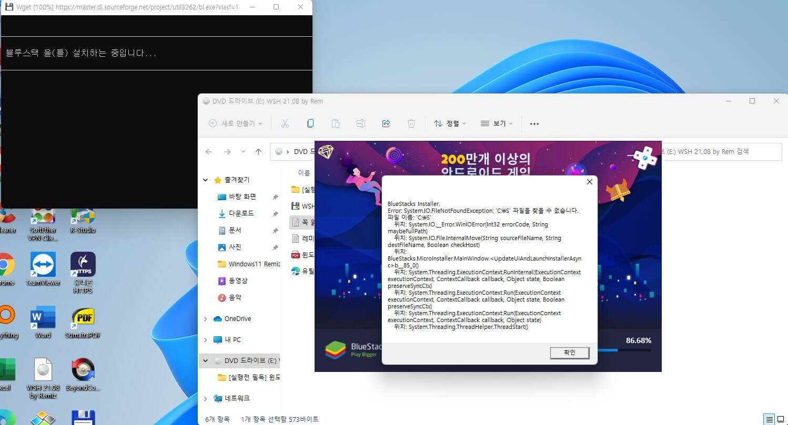Select the first folder in file list

[302, 190]
